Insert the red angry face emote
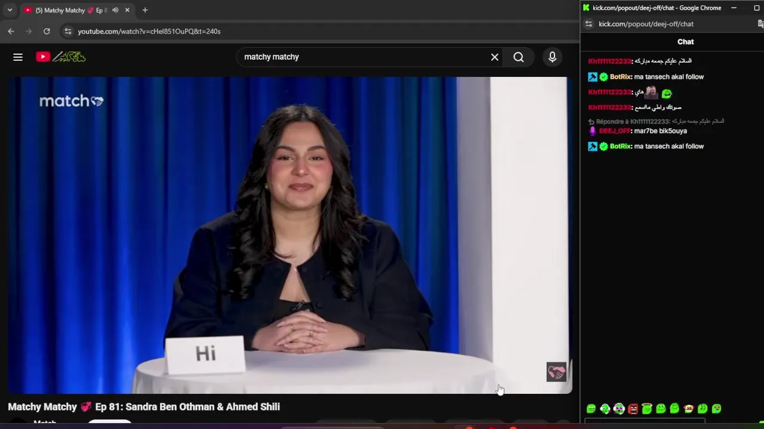This screenshot has height=429, width=764. tap(633, 409)
